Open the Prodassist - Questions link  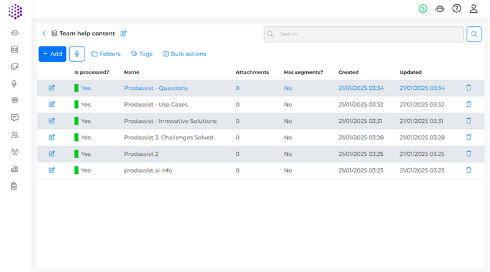pos(156,88)
